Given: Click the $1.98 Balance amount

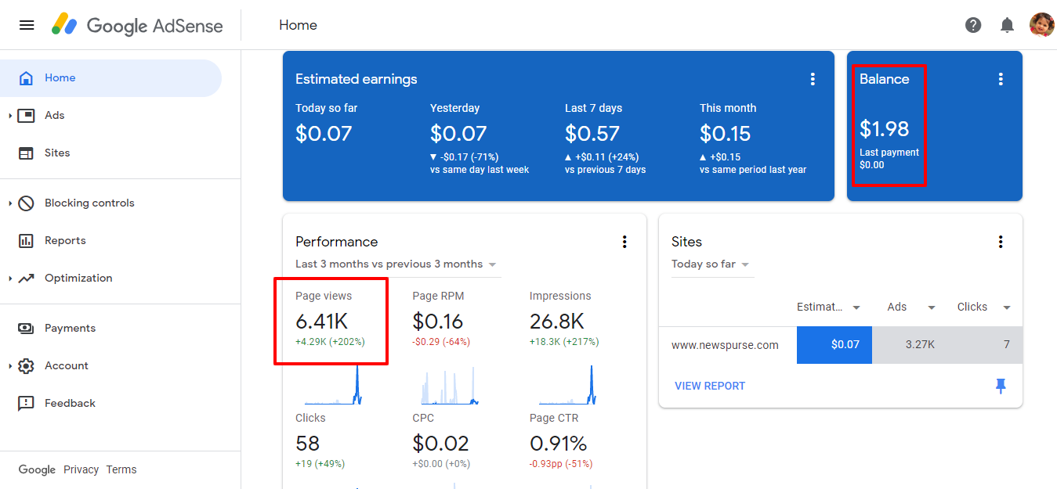Looking at the screenshot, I should point(885,128).
